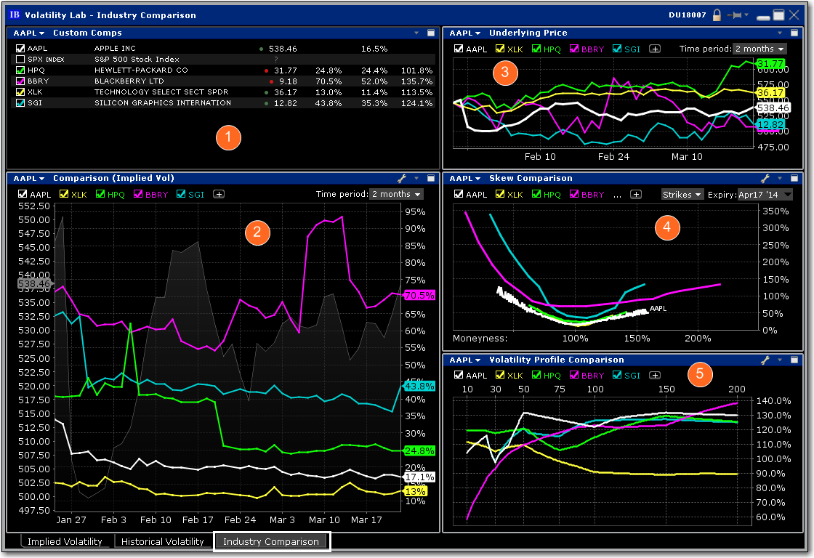Switch to the Historical Volatility tab
The image size is (814, 558).
(162, 541)
